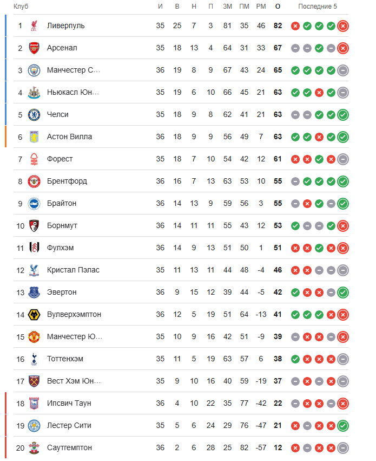Click the Aston Villa crest
This screenshot has height=461, width=376.
34,137
